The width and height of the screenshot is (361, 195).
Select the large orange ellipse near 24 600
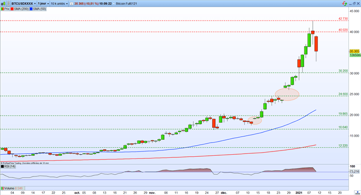287,94
